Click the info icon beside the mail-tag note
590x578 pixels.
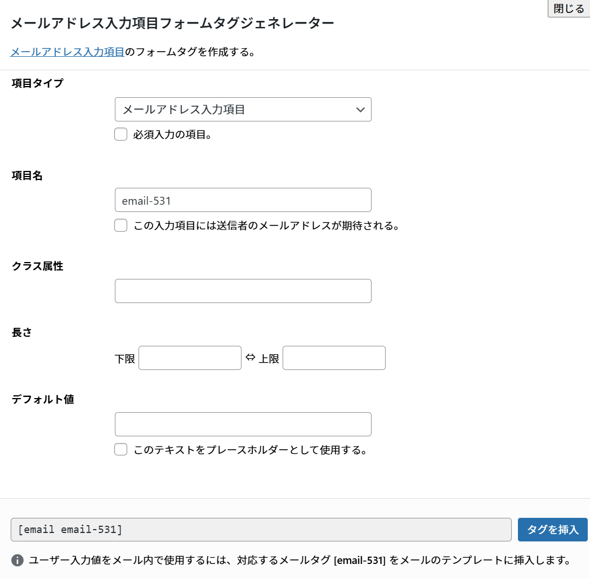[x=17, y=560]
